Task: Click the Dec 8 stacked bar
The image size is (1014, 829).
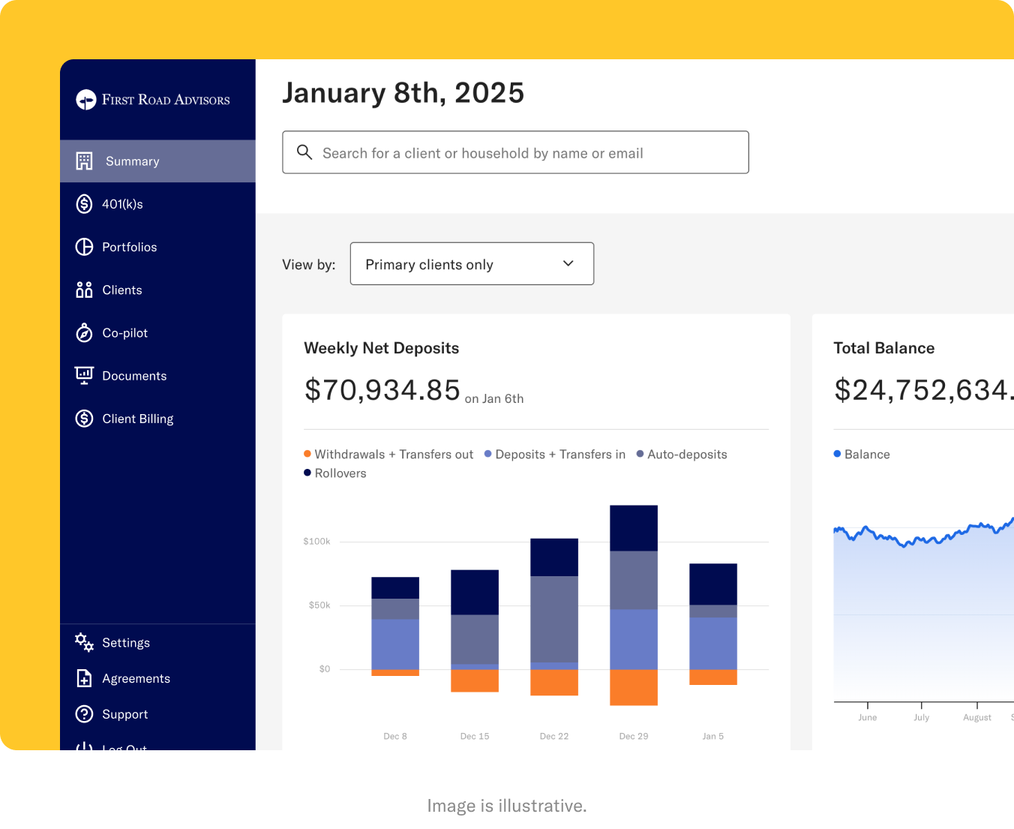Action: [x=395, y=626]
